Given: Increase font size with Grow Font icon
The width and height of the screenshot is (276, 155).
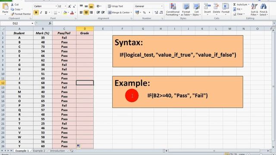Looking at the screenshot, I should (69, 6).
